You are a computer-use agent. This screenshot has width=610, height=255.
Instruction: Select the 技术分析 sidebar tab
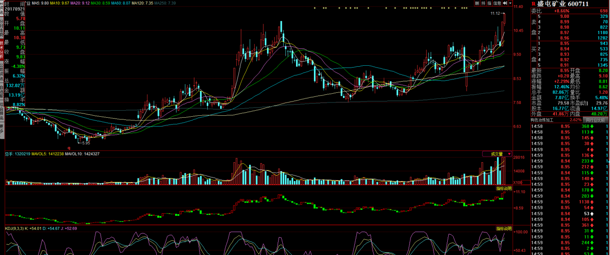tap(2, 50)
